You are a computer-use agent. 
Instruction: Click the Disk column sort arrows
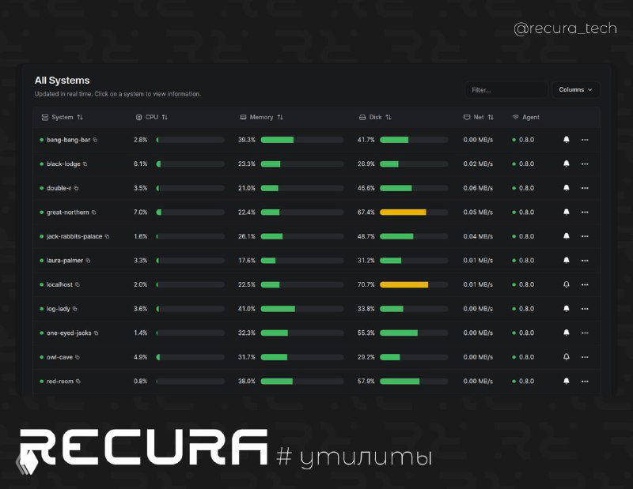point(389,117)
